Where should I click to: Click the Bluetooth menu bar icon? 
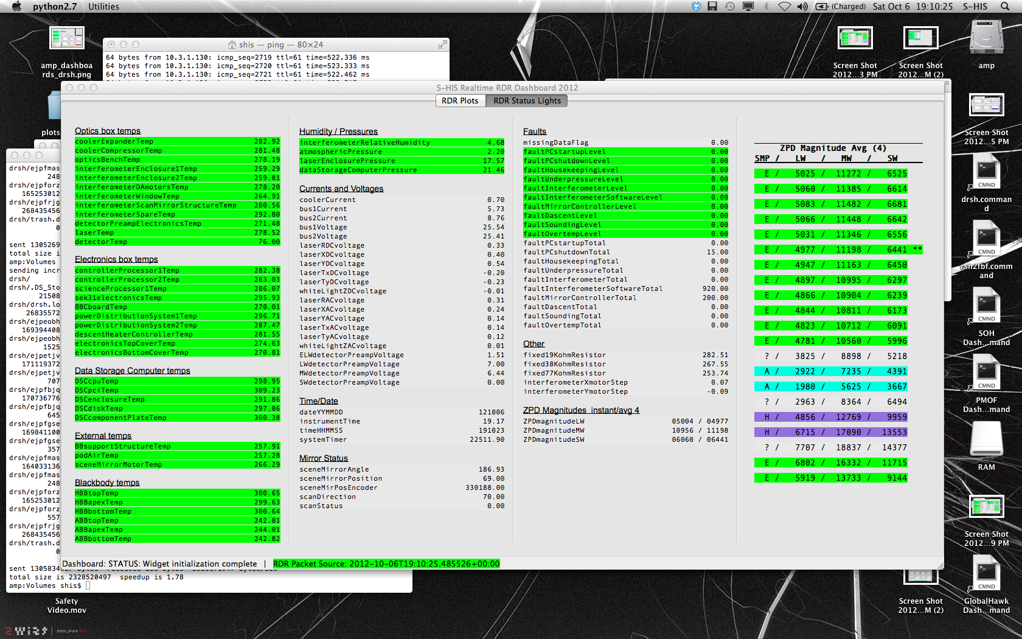pyautogui.click(x=766, y=7)
